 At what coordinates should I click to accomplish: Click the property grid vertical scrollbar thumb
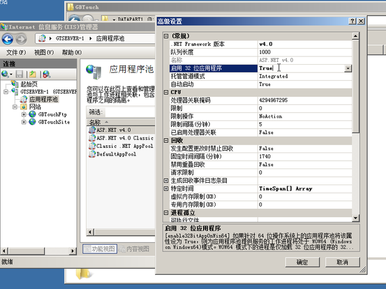click(355, 87)
